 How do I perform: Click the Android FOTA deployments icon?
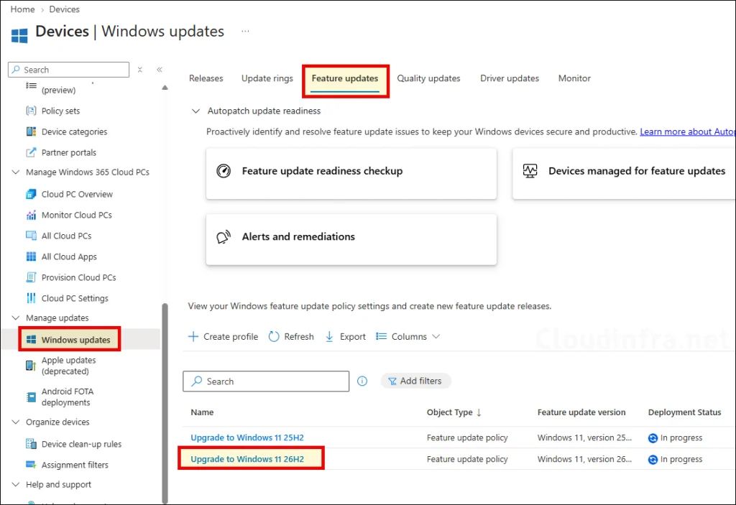pos(31,397)
